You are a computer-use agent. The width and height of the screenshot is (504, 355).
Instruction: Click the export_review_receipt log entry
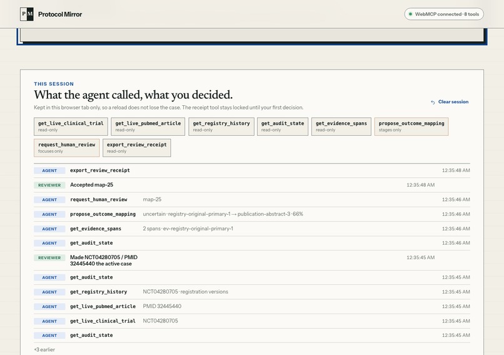(251, 170)
